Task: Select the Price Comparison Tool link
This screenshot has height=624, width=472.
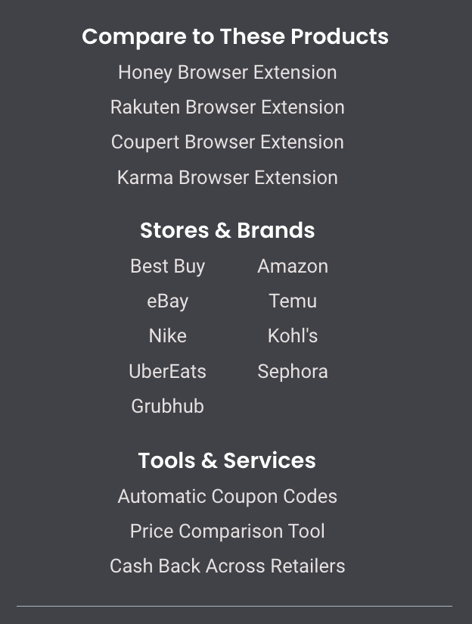Action: click(228, 532)
